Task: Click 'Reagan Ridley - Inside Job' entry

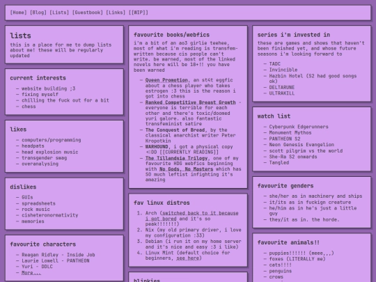Action: pos(58,255)
